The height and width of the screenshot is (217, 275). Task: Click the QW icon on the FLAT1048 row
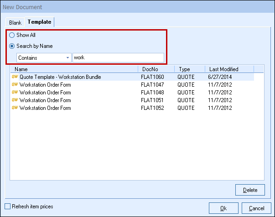click(x=15, y=93)
